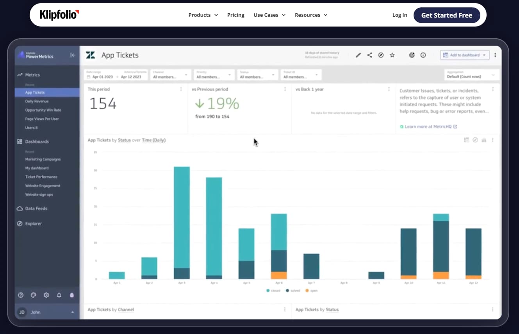Expand the Resources menu
This screenshot has width=519, height=334.
click(311, 15)
